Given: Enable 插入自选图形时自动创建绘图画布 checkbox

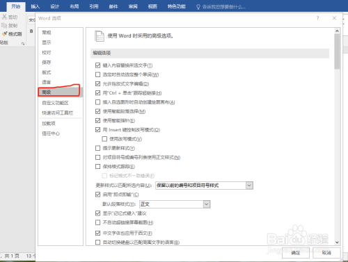Looking at the screenshot, I should 98,102.
